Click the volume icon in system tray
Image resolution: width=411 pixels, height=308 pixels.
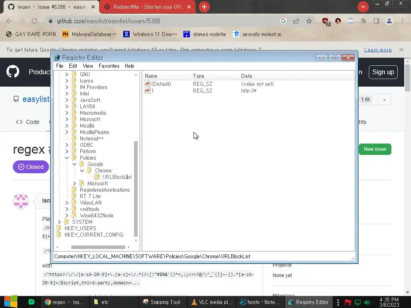tap(368, 302)
